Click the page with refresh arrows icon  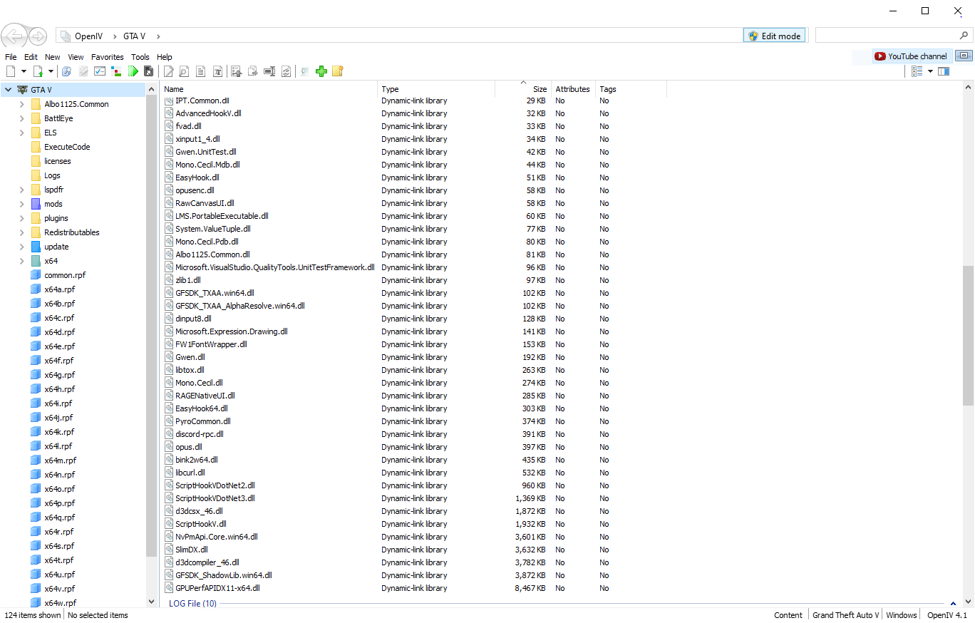pos(286,71)
